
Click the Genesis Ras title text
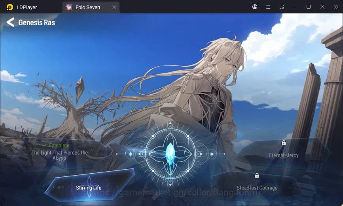pos(37,22)
